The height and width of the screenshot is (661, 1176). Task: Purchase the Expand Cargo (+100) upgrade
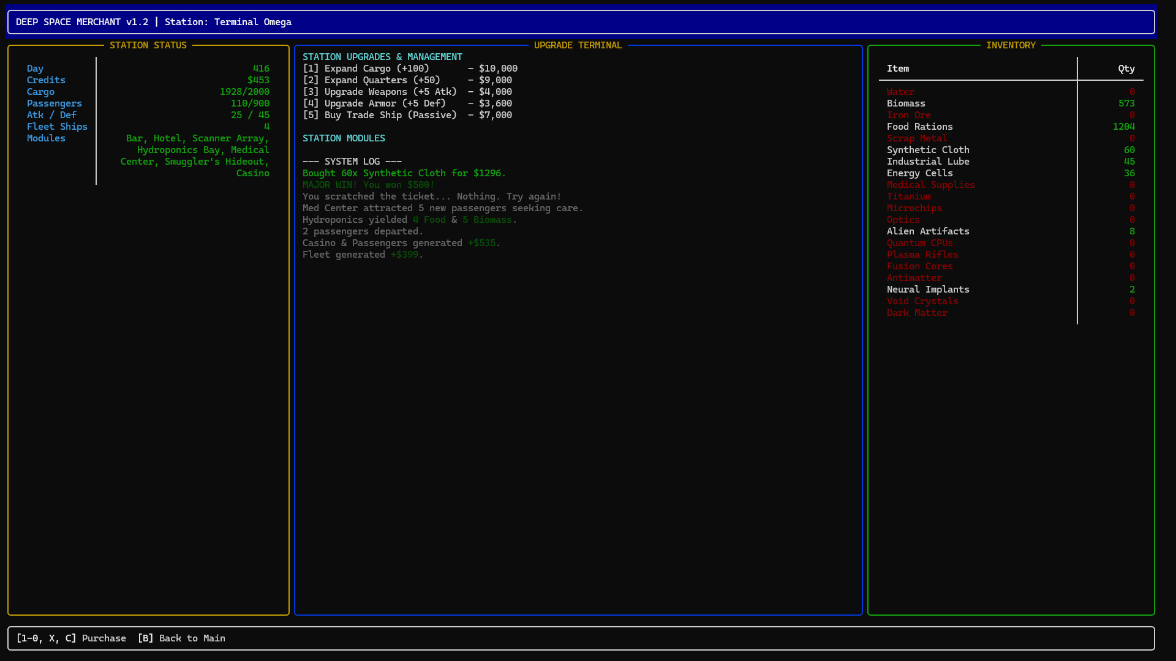click(x=410, y=68)
